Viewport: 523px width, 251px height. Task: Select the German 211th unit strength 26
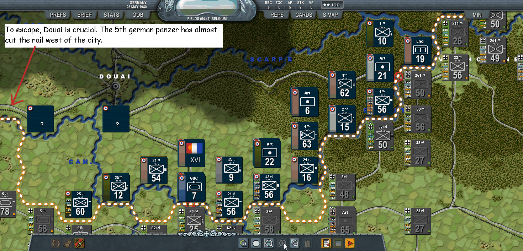point(456,34)
